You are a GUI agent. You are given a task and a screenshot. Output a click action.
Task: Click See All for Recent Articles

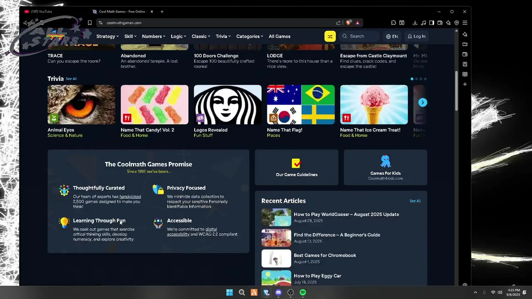tap(415, 201)
